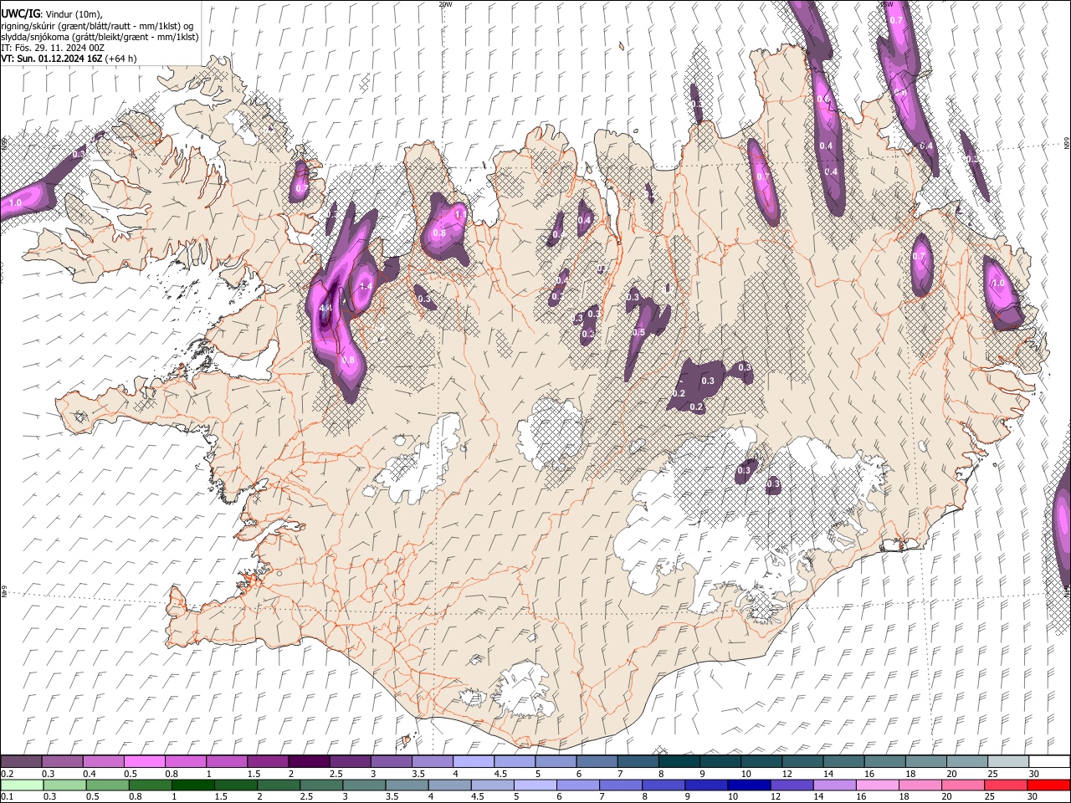
Task: Click the pale green lower swatch starting at 0.1
Action: pos(22,785)
